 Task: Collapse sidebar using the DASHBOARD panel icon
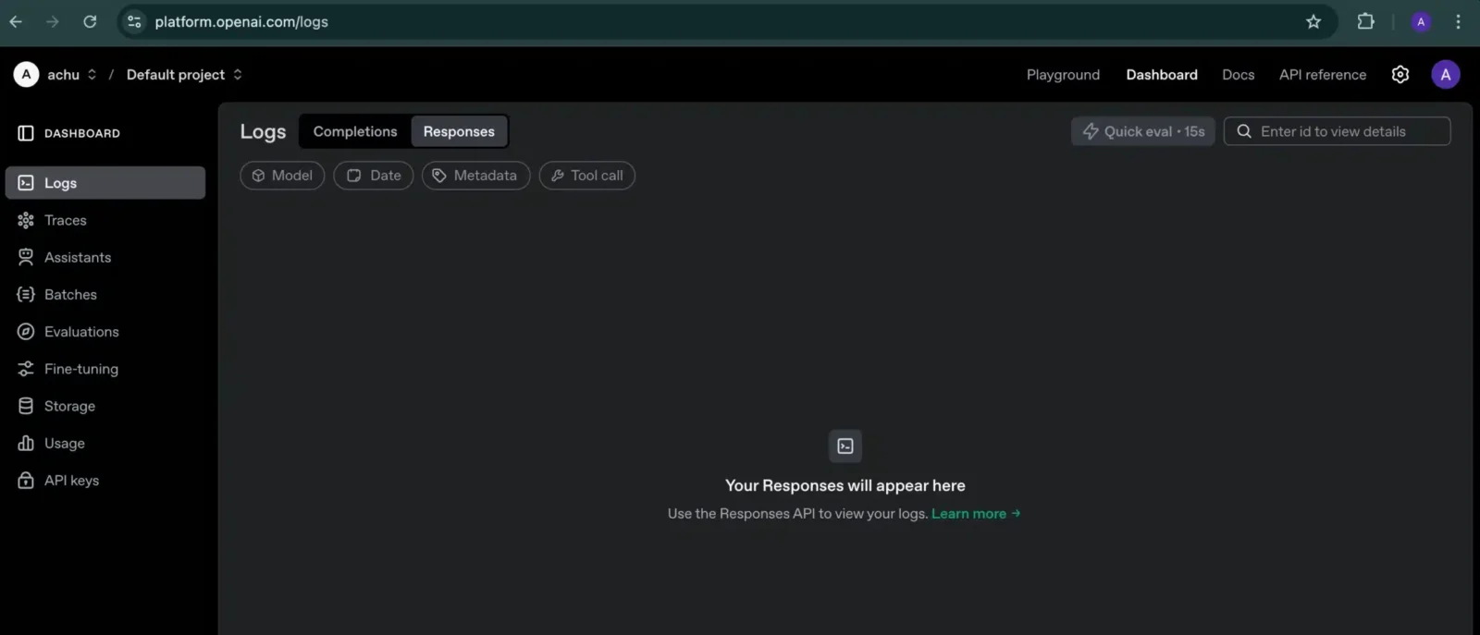point(26,133)
